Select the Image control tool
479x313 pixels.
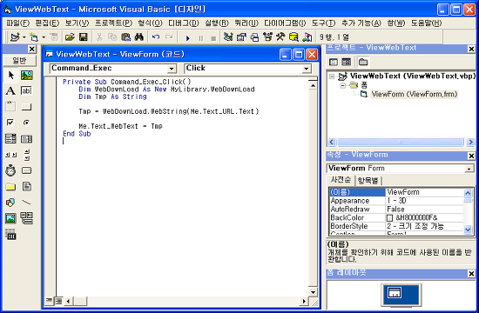[10, 218]
